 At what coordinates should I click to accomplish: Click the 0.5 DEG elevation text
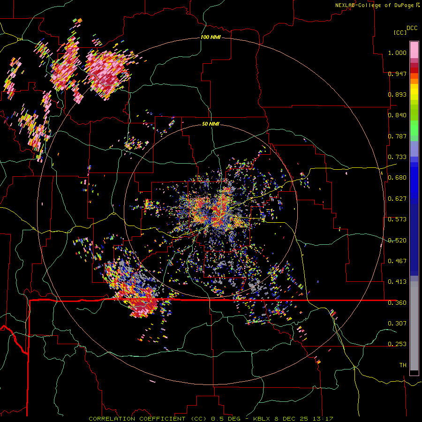[x=226, y=419]
